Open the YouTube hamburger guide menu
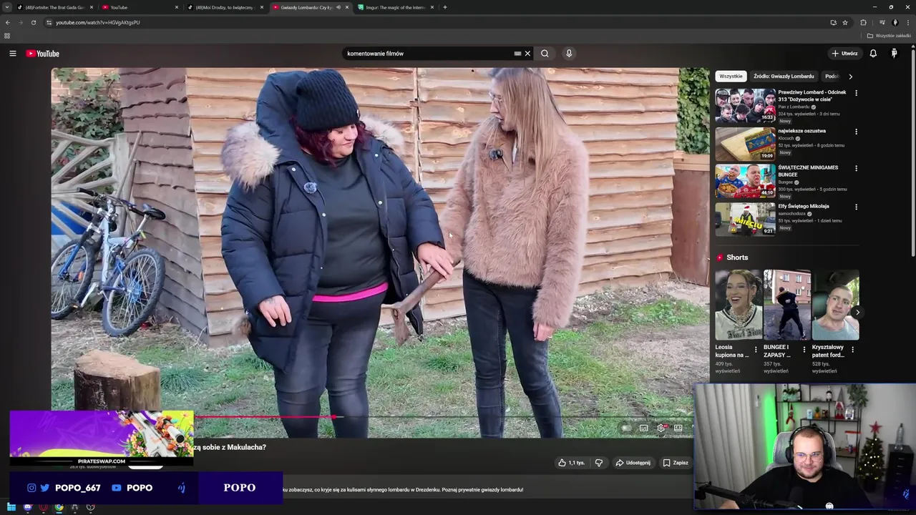 click(x=12, y=54)
